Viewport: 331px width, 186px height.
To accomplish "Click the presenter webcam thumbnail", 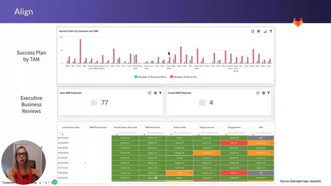I will click(23, 162).
